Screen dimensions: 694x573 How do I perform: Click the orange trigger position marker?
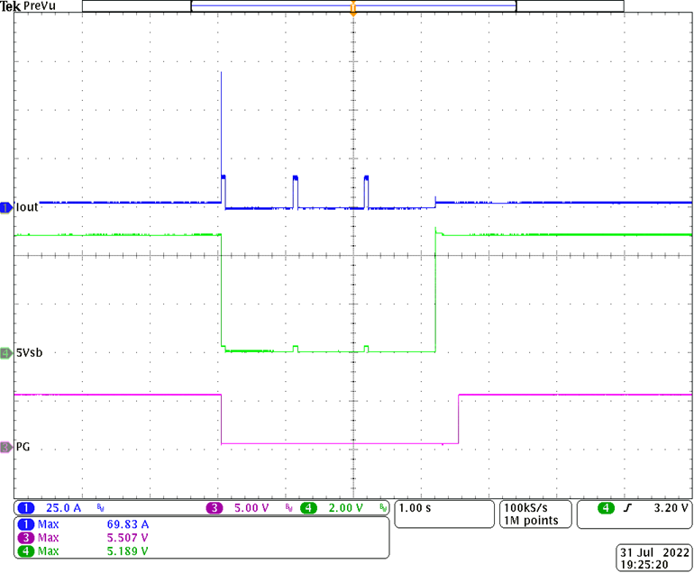352,9
